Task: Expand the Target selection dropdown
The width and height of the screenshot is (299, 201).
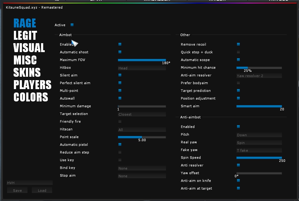Action: 142,114
